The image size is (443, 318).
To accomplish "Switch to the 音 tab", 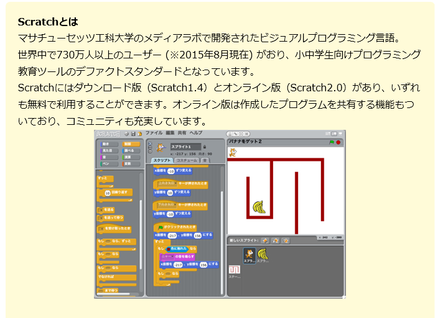I will 205,160.
